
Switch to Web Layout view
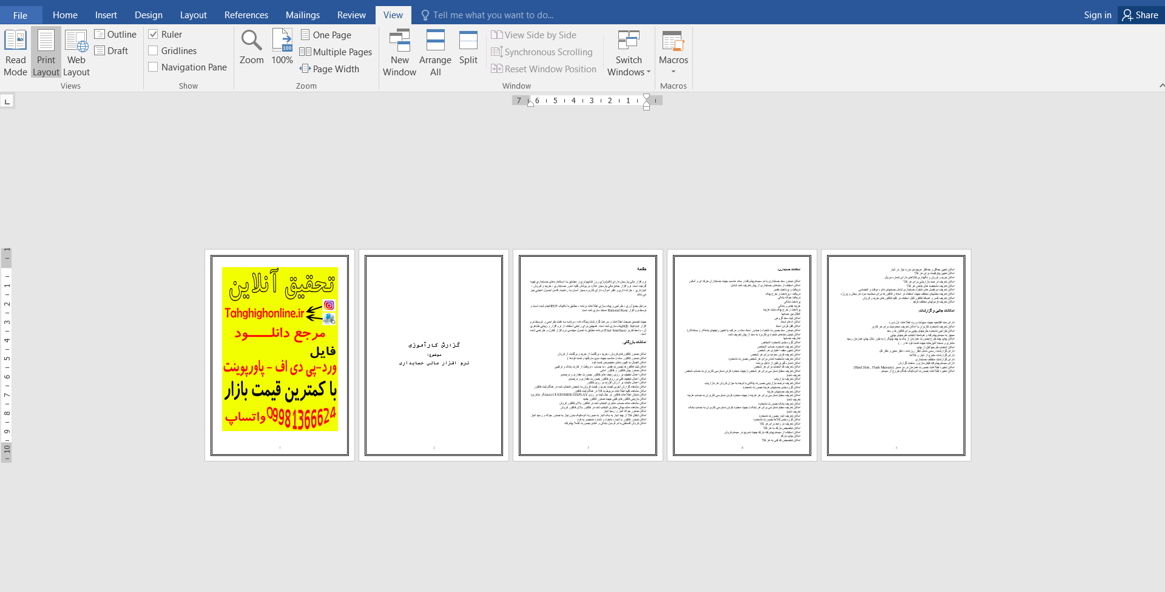click(x=76, y=53)
